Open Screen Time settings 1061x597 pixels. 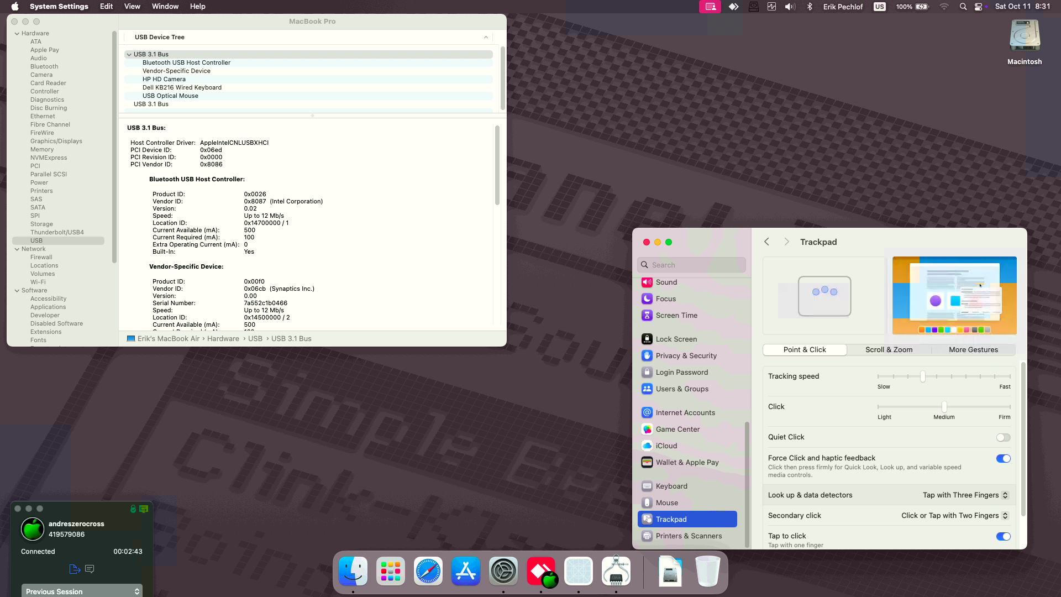pos(687,315)
